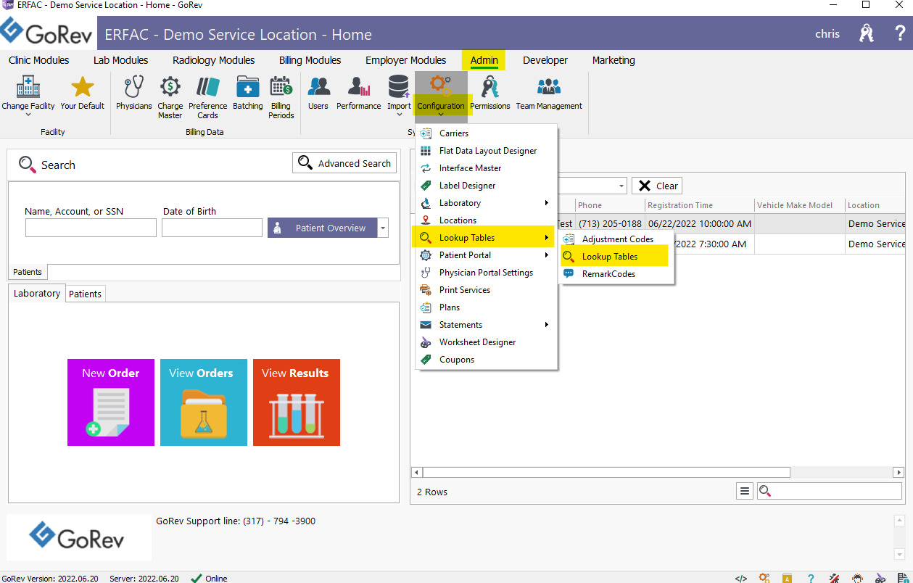Switch to the Patients tab
The width and height of the screenshot is (913, 583).
(x=85, y=294)
